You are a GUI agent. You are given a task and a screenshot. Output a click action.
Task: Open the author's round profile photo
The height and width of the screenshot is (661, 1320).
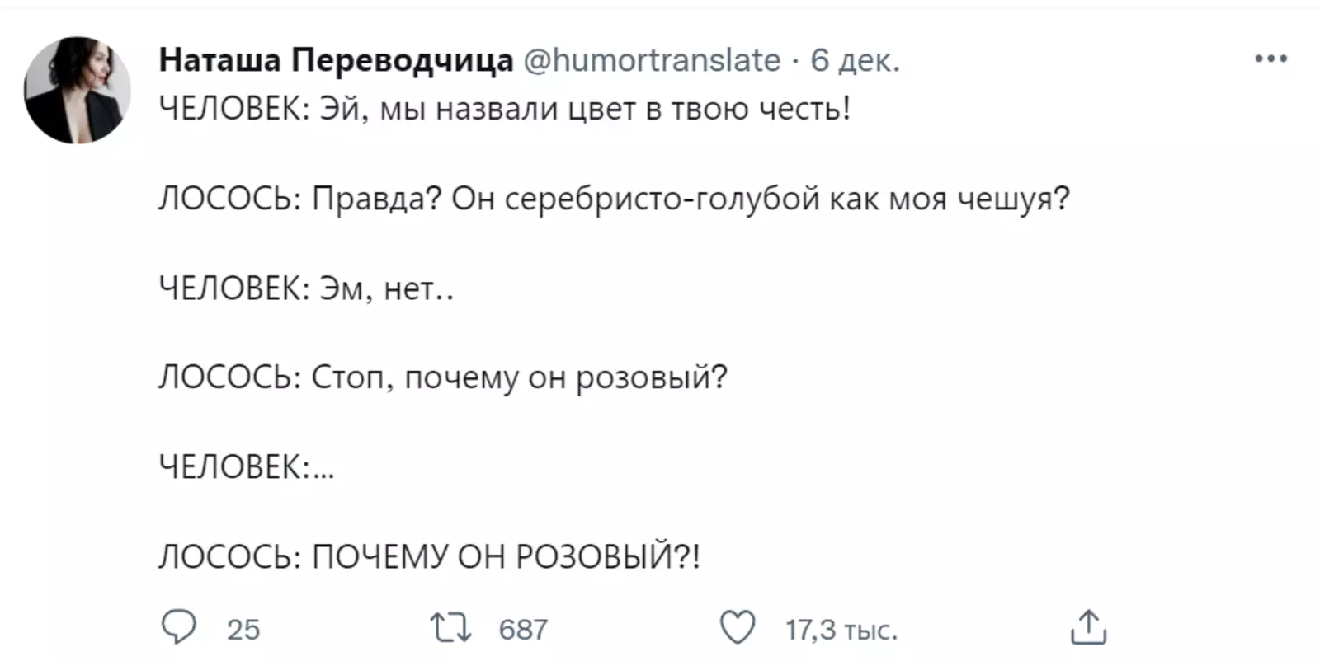78,90
